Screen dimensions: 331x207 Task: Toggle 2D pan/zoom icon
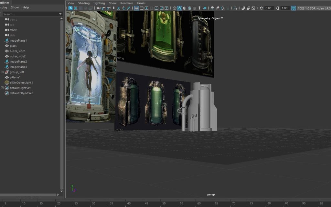pyautogui.click(x=124, y=8)
